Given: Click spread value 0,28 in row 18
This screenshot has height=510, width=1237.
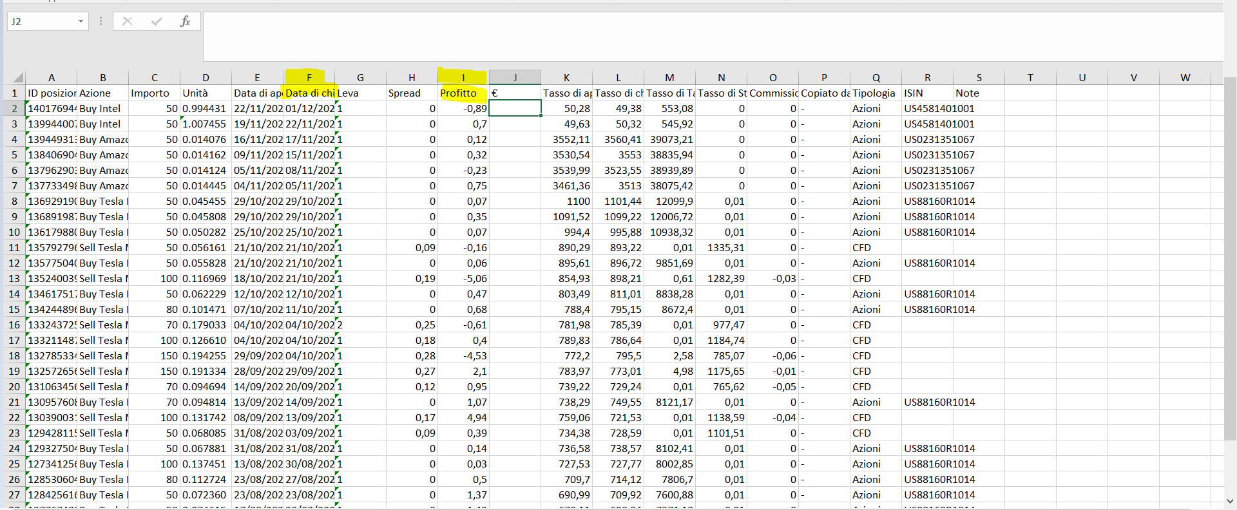Looking at the screenshot, I should [x=412, y=355].
